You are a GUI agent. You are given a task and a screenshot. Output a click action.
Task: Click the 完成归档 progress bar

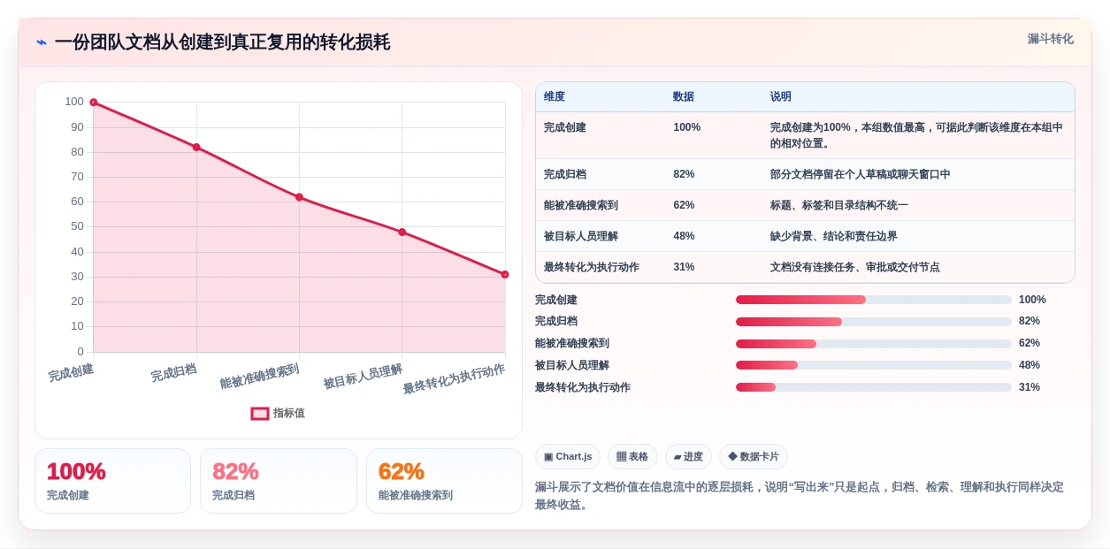[874, 322]
